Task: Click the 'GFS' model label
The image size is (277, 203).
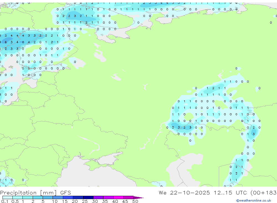Action: tap(66, 192)
